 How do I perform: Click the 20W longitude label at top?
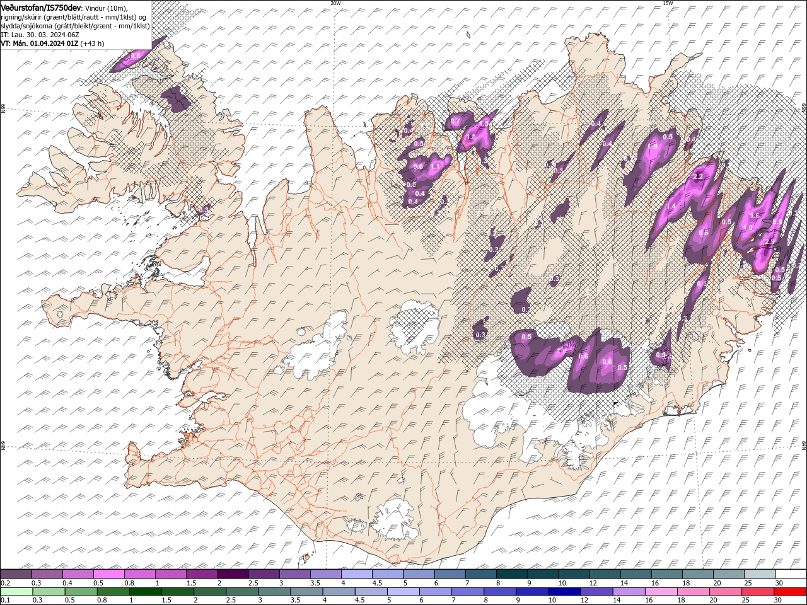coord(335,3)
